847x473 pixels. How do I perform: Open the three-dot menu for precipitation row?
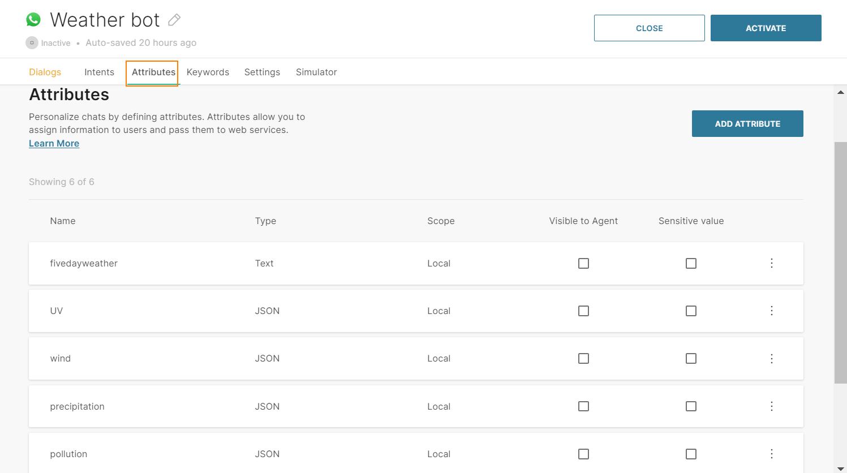pyautogui.click(x=771, y=406)
